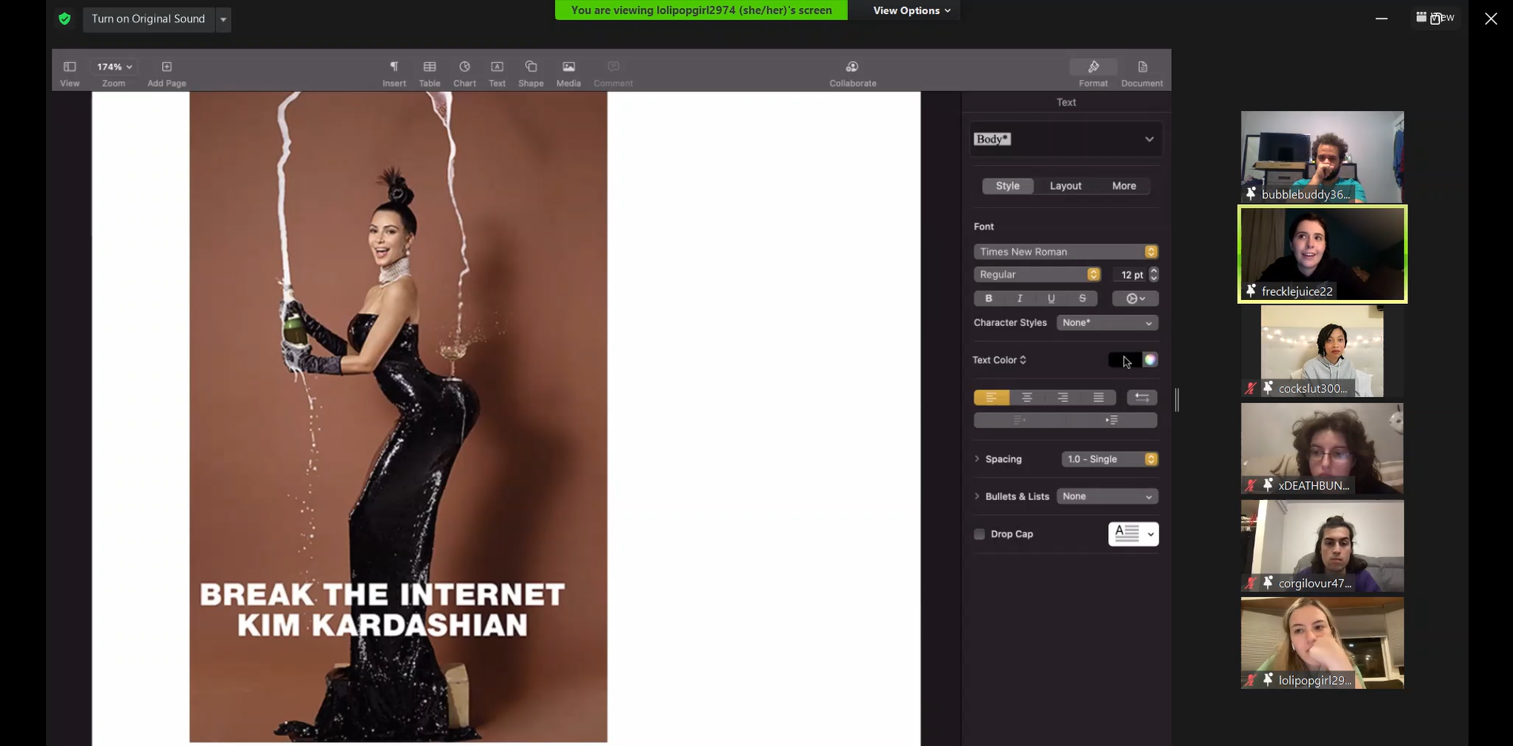Screen dimensions: 1513x746
Task: Adjust font size with the stepper arrows
Action: [x=1154, y=275]
